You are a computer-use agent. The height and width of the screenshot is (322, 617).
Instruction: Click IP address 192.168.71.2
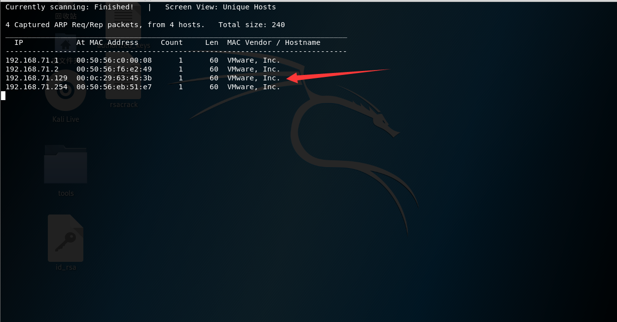click(32, 69)
